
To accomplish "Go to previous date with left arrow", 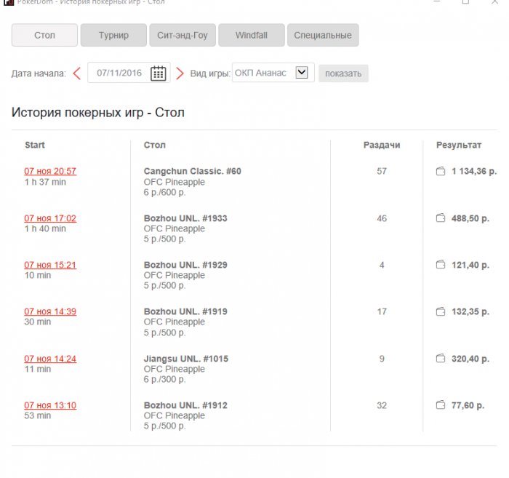I will point(77,73).
